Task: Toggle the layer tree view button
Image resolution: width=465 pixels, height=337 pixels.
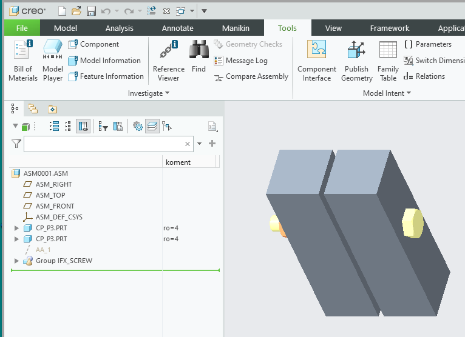Action: (152, 127)
